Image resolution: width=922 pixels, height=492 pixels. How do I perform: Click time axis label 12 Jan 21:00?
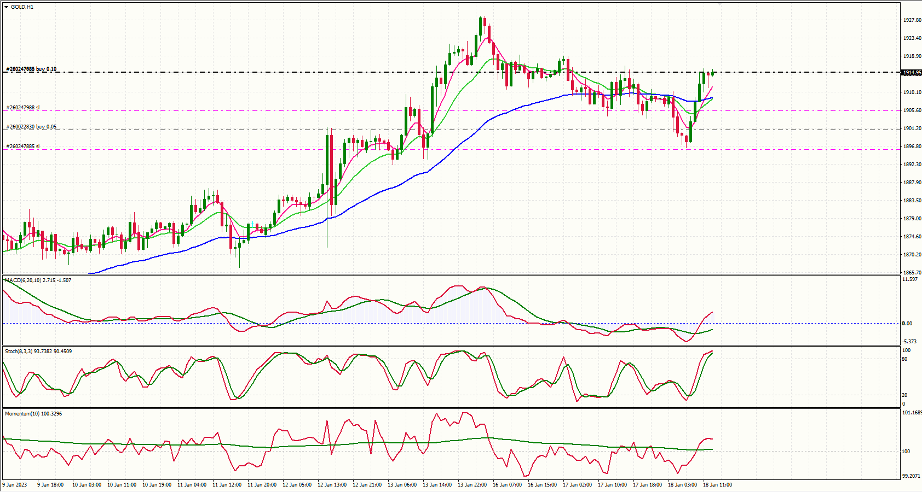[x=367, y=485]
